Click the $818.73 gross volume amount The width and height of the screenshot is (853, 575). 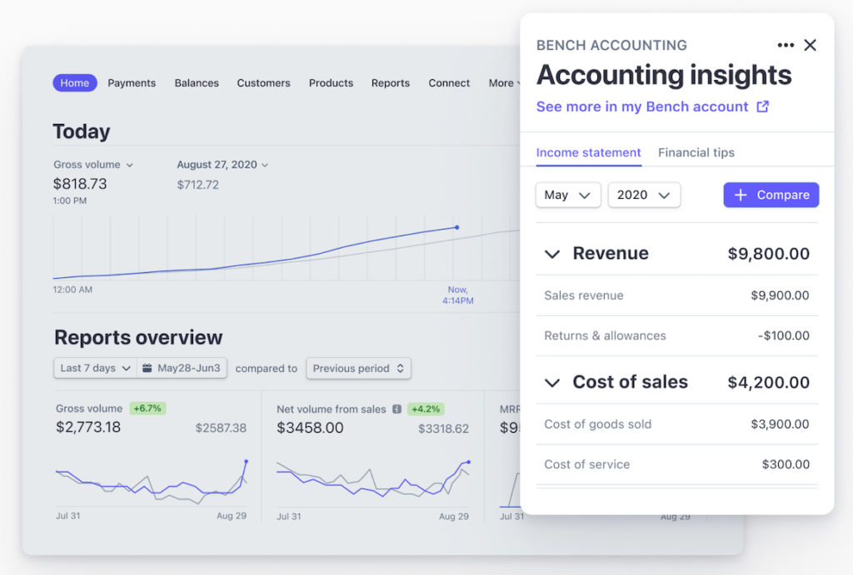[x=80, y=184]
